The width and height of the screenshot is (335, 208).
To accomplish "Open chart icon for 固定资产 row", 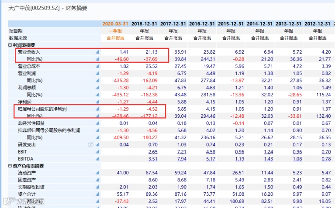I will coord(97,180).
